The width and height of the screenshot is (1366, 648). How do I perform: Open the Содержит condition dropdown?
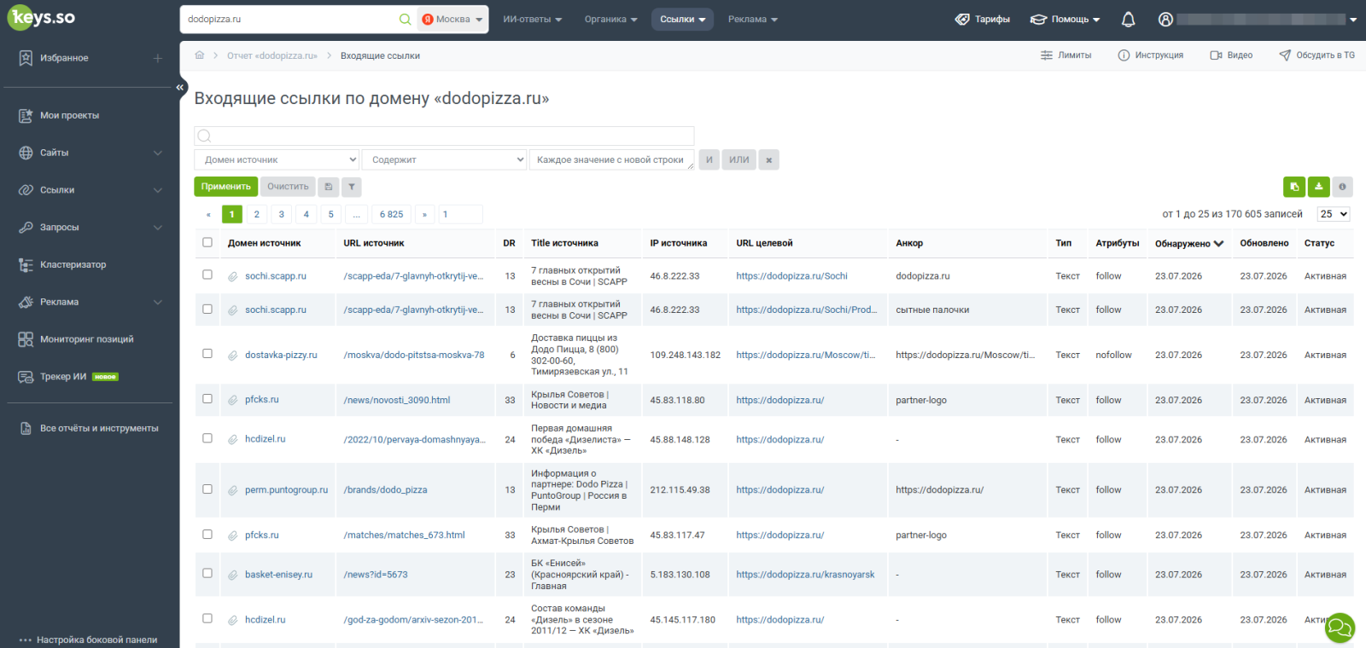coord(444,159)
